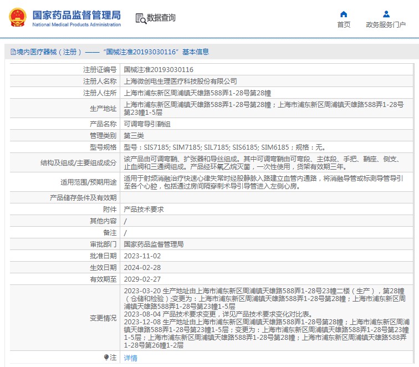419x367 pixels.
Task: Click the 注册证编号 row label
Action: (x=100, y=70)
